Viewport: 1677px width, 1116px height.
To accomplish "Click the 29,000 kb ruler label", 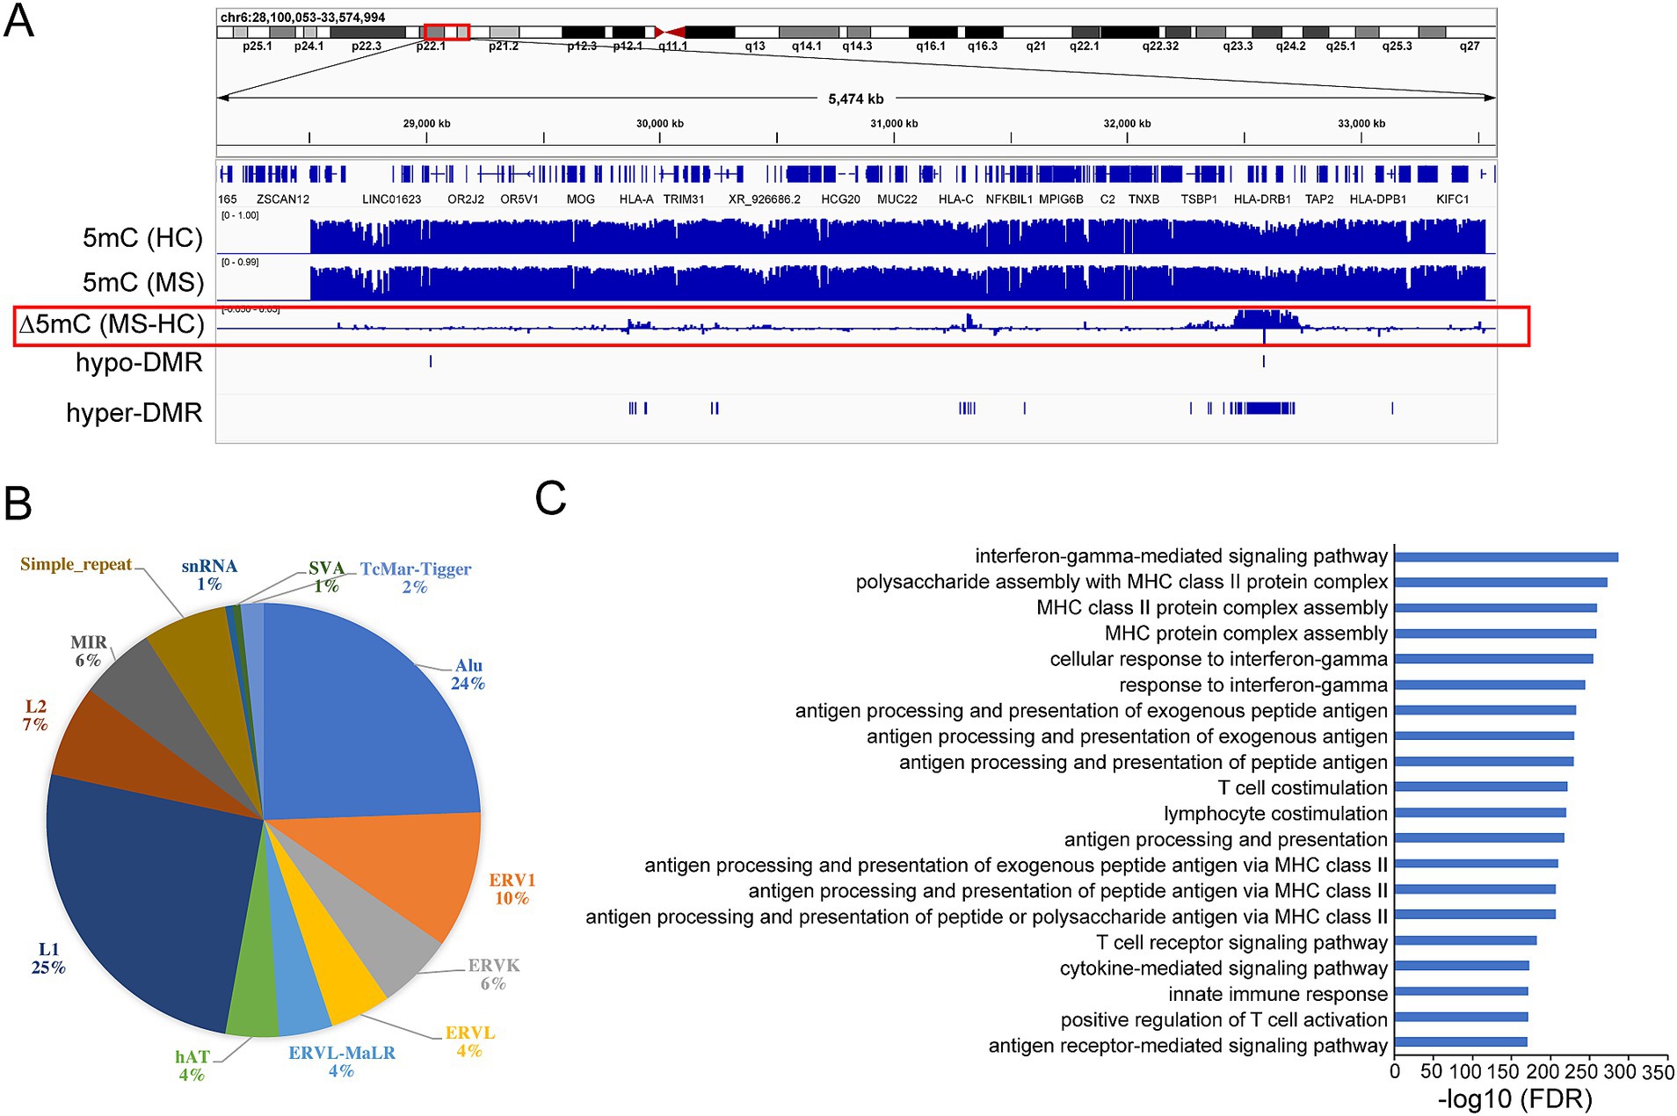I will [426, 124].
